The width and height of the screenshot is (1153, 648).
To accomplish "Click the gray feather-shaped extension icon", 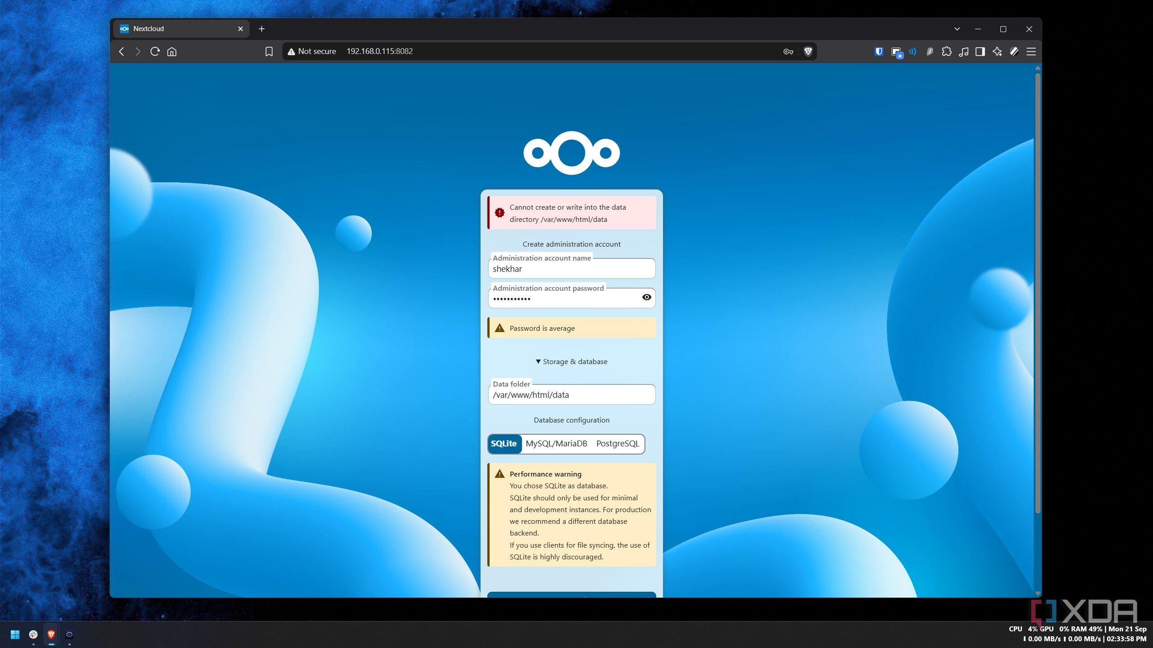I will tap(930, 51).
